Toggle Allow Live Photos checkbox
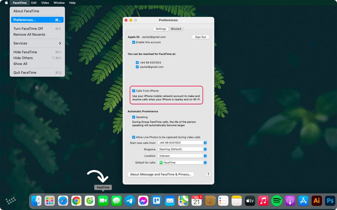This screenshot has width=337, height=210. (134, 137)
